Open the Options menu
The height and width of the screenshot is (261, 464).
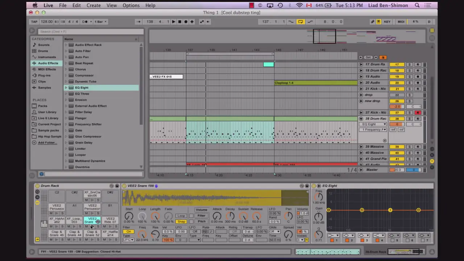tap(131, 5)
